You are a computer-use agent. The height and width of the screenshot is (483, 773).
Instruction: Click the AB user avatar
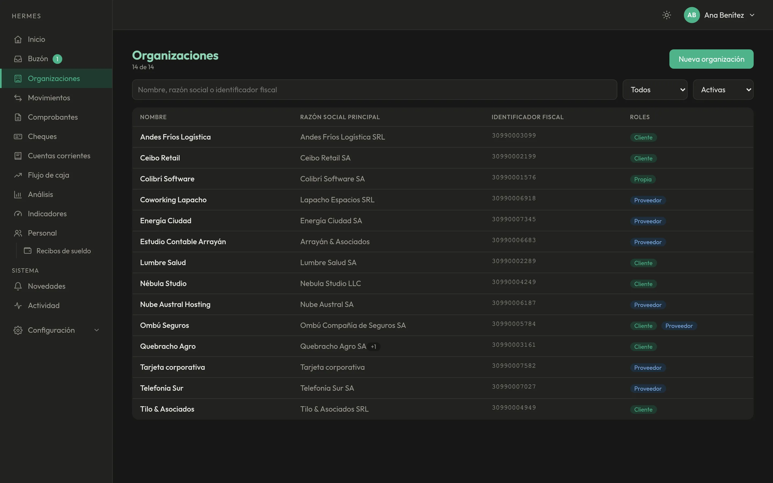coord(692,15)
